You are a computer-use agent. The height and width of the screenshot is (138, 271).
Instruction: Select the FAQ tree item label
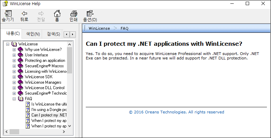click(x=28, y=99)
